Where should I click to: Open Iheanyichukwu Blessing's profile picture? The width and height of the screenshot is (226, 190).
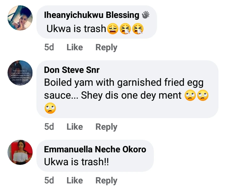(20, 18)
